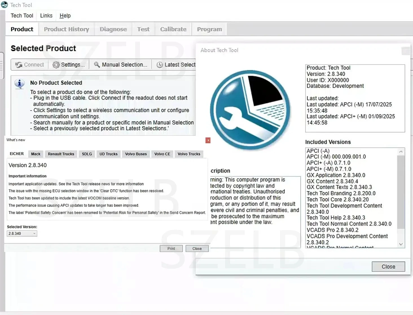The image size is (413, 315).
Task: Select 'GX Application 2.8.340.0' row
Action: point(336,175)
